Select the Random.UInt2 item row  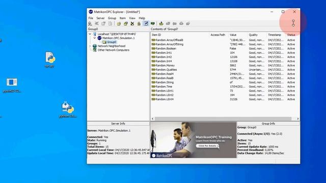tap(225, 95)
